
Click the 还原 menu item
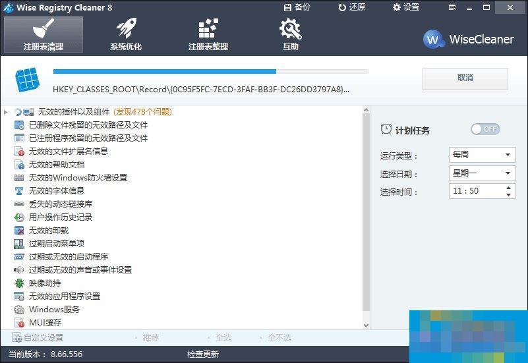pos(352,7)
